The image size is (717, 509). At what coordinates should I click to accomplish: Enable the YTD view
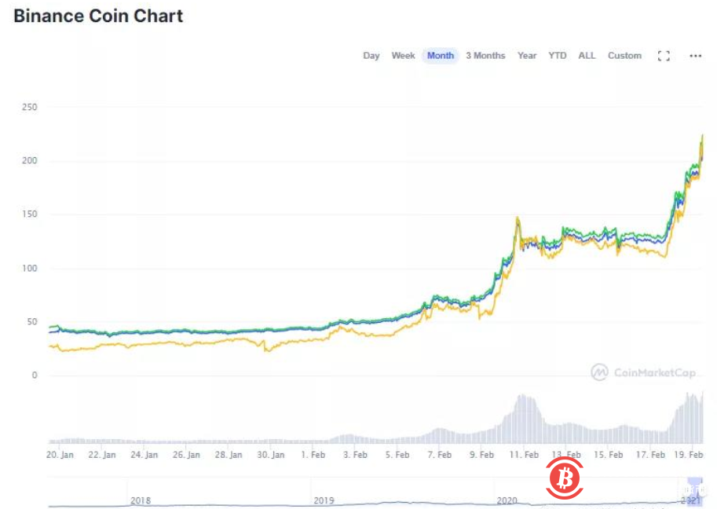point(557,56)
